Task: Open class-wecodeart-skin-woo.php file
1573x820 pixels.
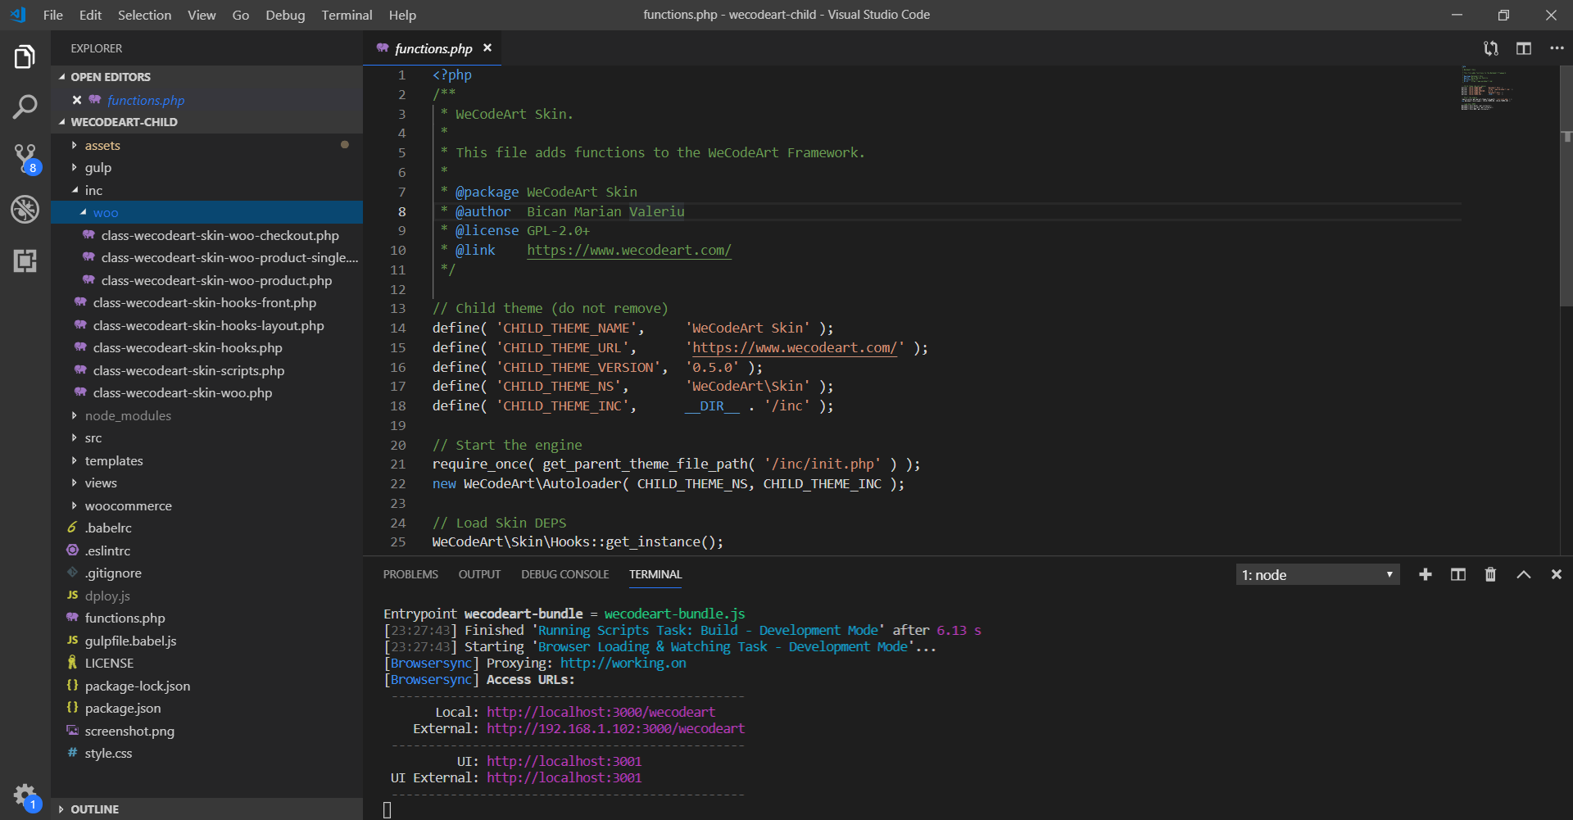Action: pyautogui.click(x=206, y=392)
